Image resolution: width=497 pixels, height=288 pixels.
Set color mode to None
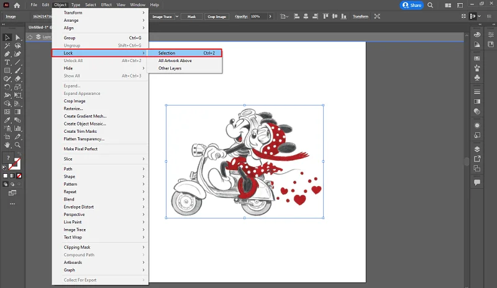pos(19,176)
